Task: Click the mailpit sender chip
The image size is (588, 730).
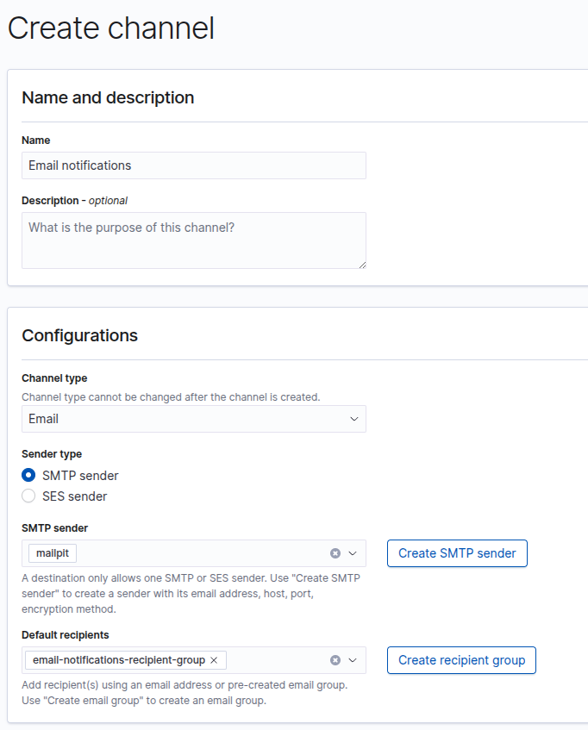Action: pos(53,553)
